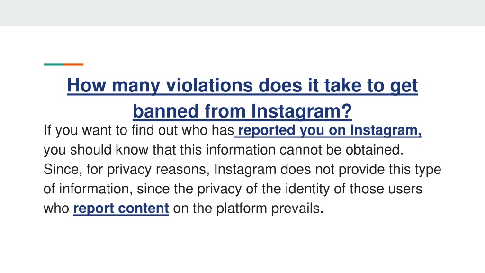The height and width of the screenshot is (273, 485).
Task: Click the sentence 'information cannot be obtained.'
Action: pyautogui.click(x=305, y=150)
